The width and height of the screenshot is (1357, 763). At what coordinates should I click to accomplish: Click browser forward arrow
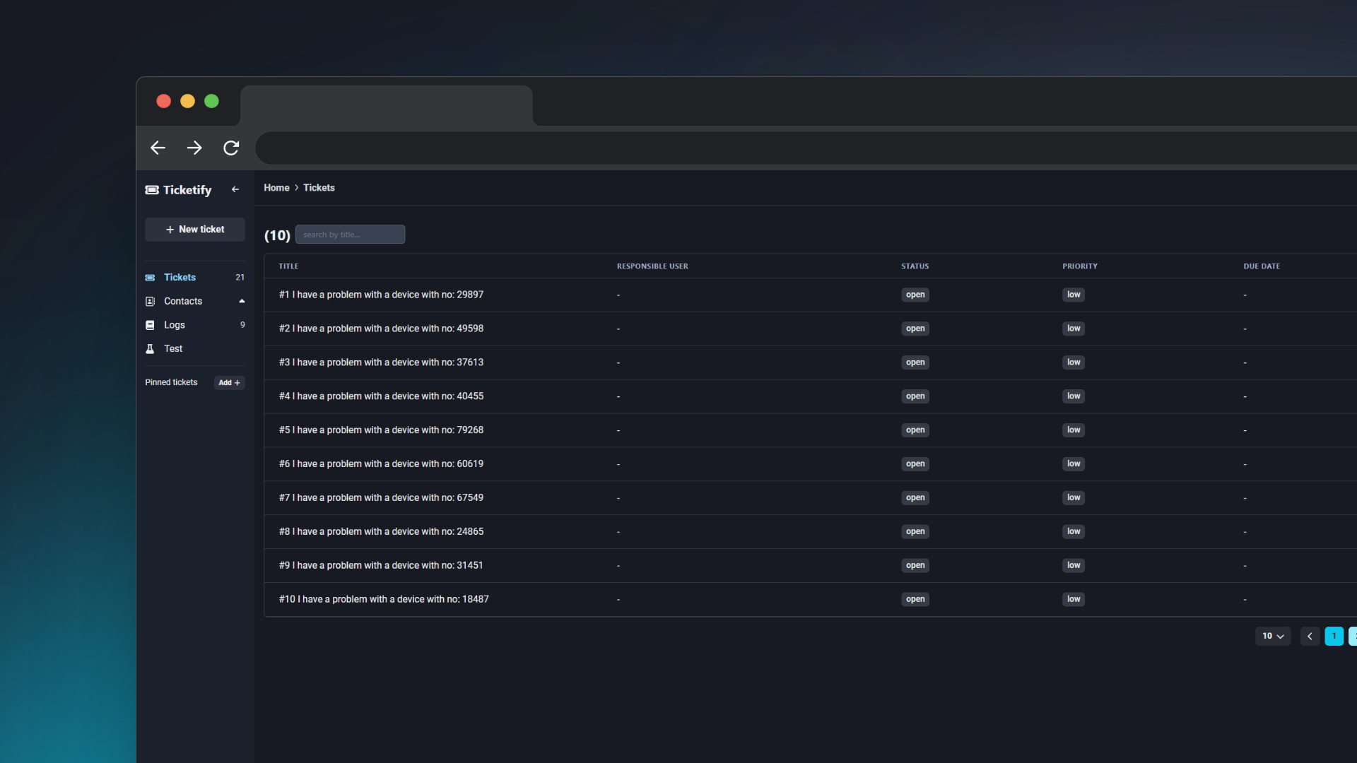[194, 148]
